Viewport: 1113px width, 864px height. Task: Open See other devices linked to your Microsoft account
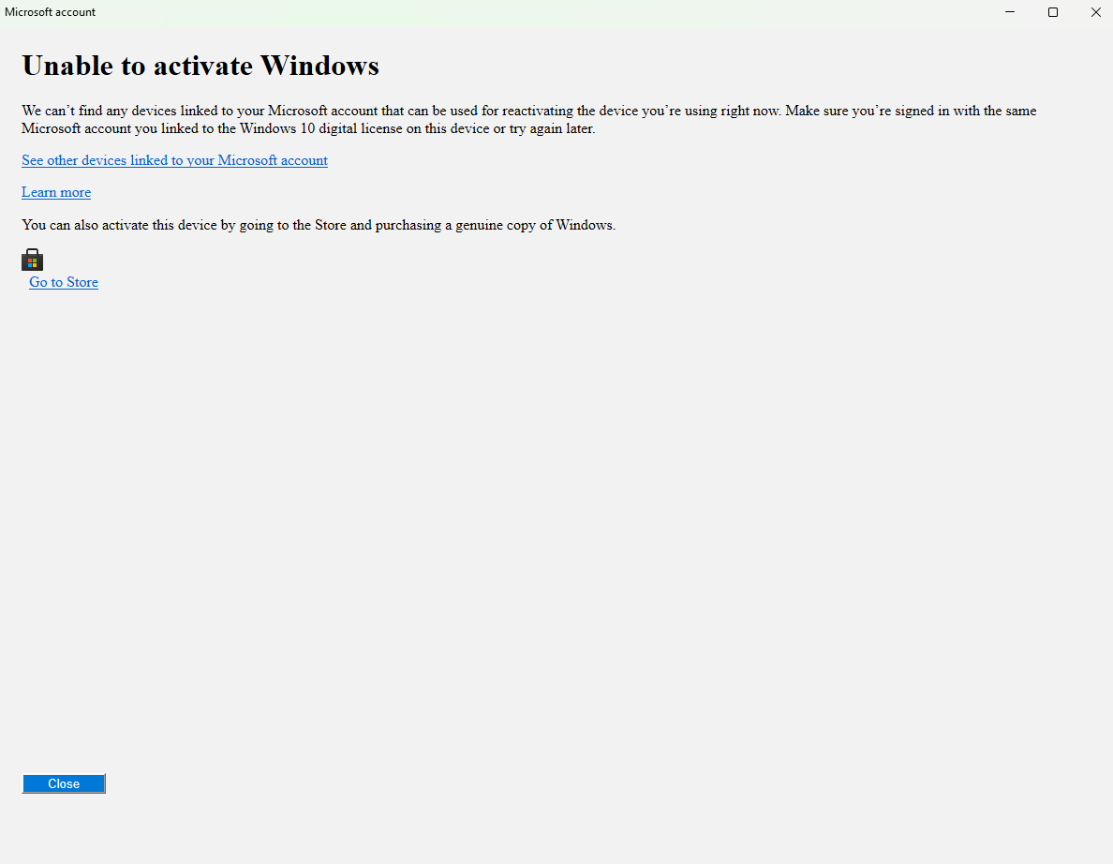tap(174, 160)
